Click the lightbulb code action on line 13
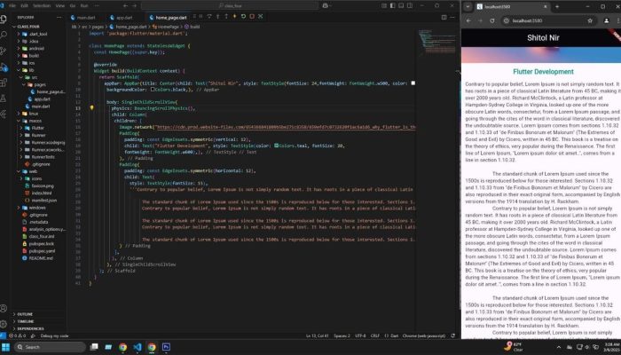Viewport: 621px width, 355px height. click(x=92, y=107)
